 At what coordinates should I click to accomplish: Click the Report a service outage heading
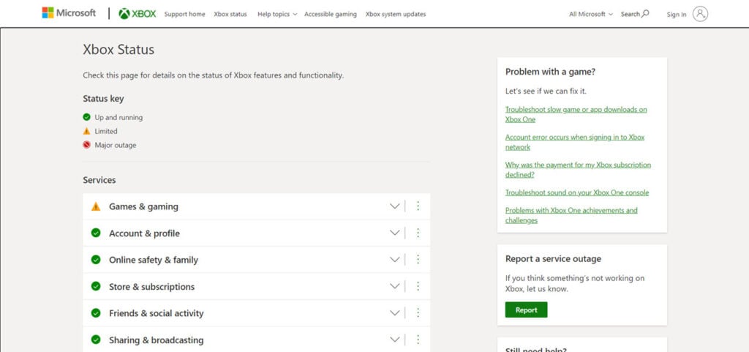coord(553,259)
